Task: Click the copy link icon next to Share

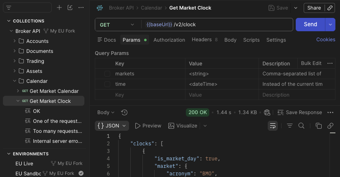Action: click(x=330, y=8)
